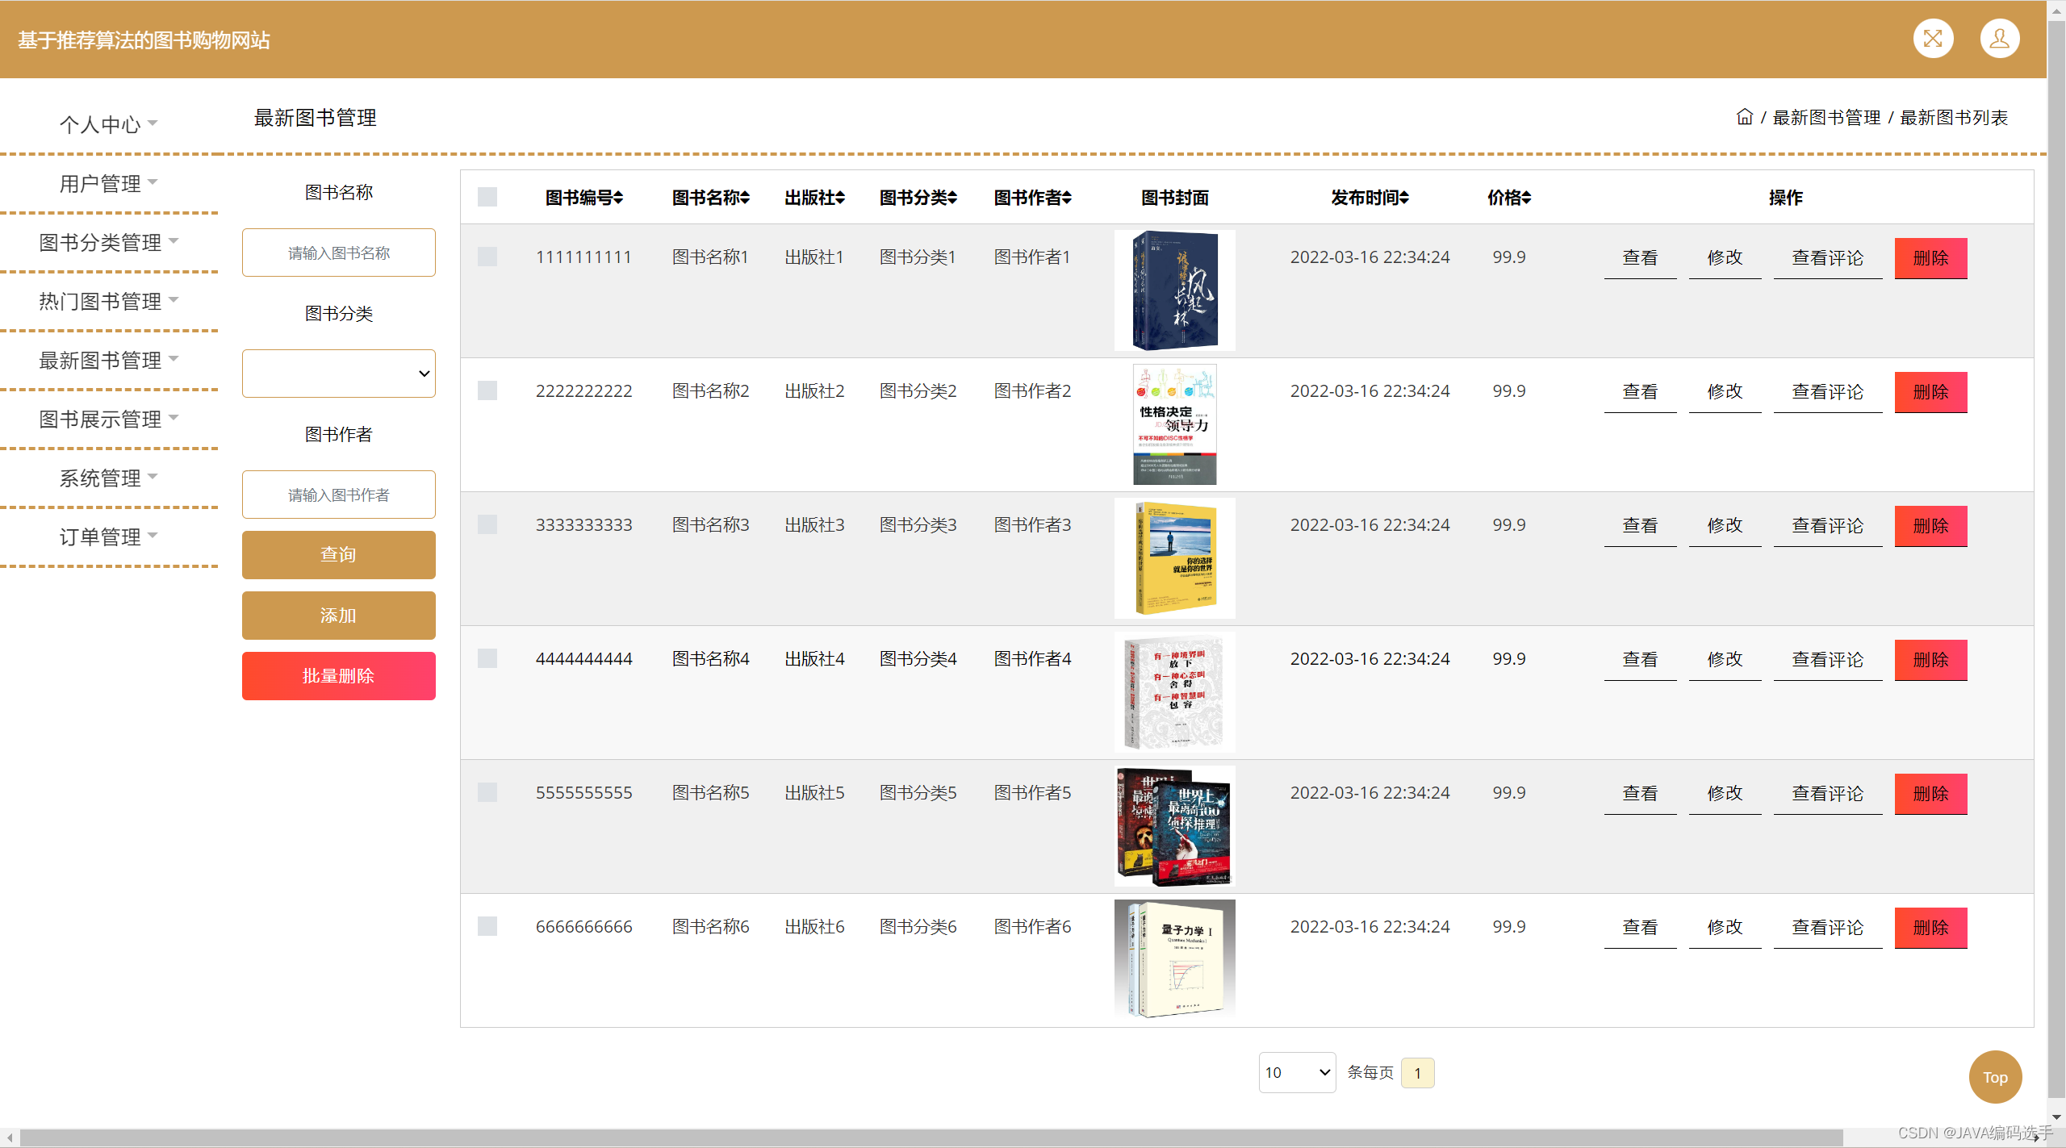Check the row for 1111111111

[487, 257]
